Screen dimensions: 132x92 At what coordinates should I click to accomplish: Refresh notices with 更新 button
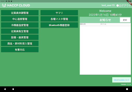[125, 20]
